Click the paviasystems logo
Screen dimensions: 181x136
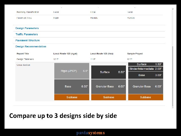(x=90, y=133)
